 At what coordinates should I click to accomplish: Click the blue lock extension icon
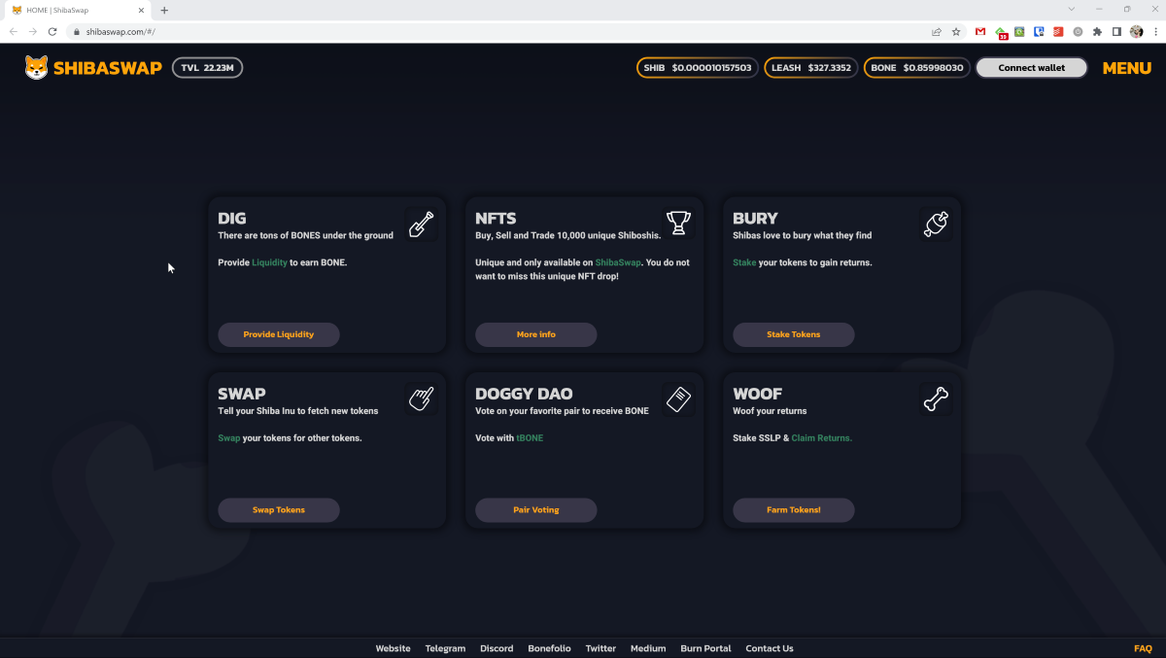click(1040, 31)
